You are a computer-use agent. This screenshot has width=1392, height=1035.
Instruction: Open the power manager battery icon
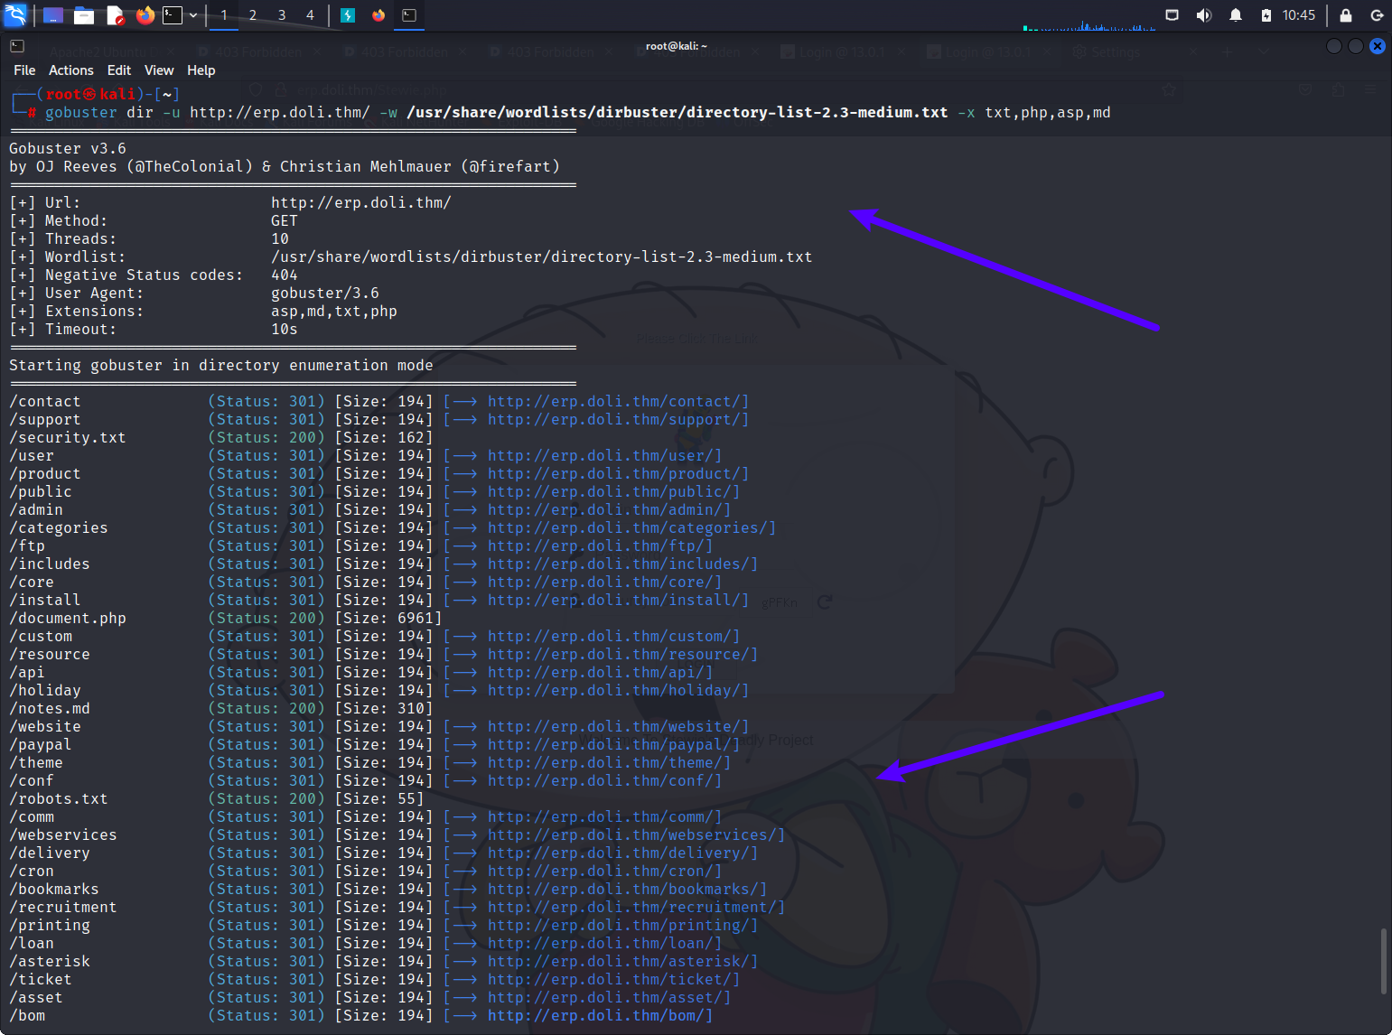click(x=1266, y=15)
